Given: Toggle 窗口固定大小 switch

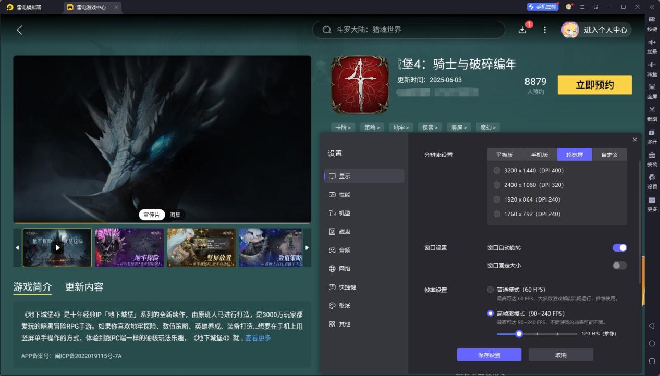Looking at the screenshot, I should coord(619,266).
